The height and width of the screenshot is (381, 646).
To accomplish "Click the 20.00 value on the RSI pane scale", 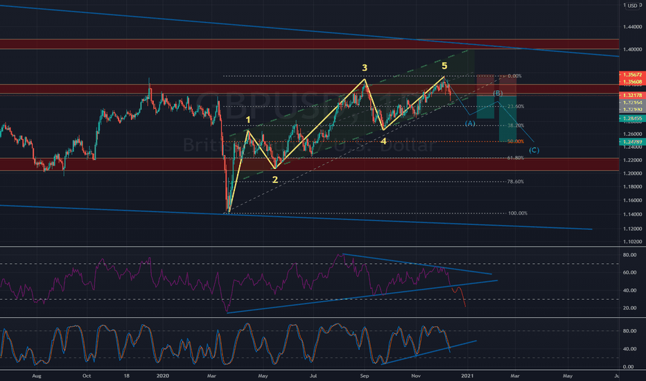I will [x=629, y=308].
